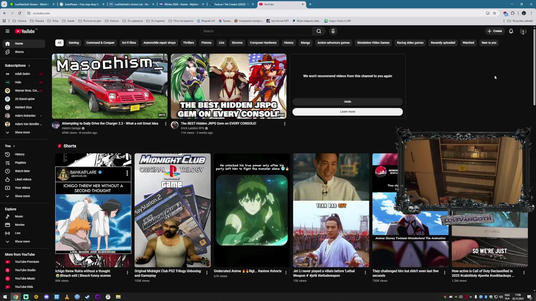Image resolution: width=536 pixels, height=301 pixels.
Task: Open Erick Landon RPG channel avatar
Action: pos(175,125)
